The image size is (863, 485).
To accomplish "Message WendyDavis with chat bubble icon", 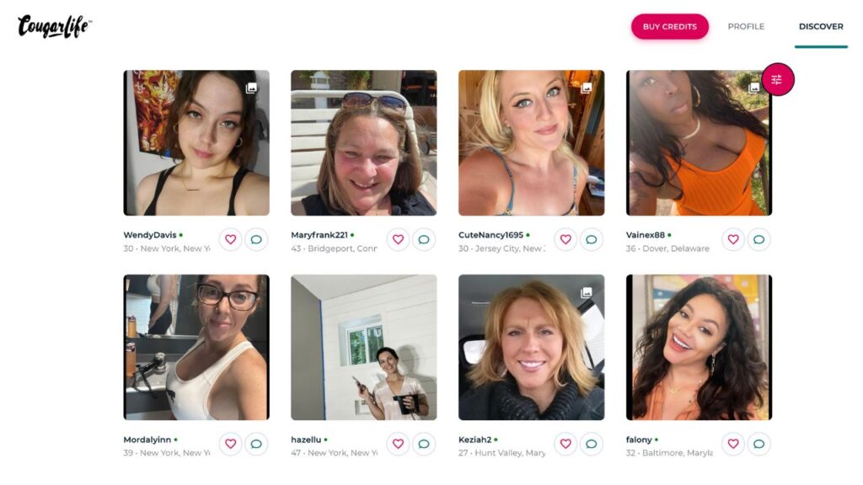I will coord(256,240).
